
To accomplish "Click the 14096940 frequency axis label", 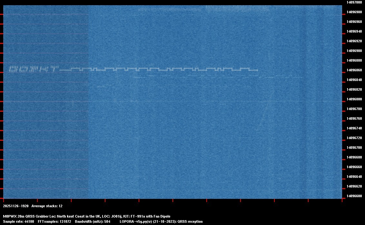I will coord(354,31).
